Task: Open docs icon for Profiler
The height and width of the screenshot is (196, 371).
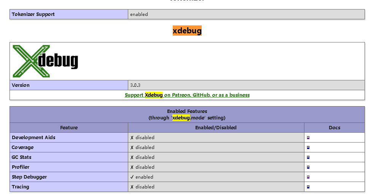Action: [x=308, y=167]
